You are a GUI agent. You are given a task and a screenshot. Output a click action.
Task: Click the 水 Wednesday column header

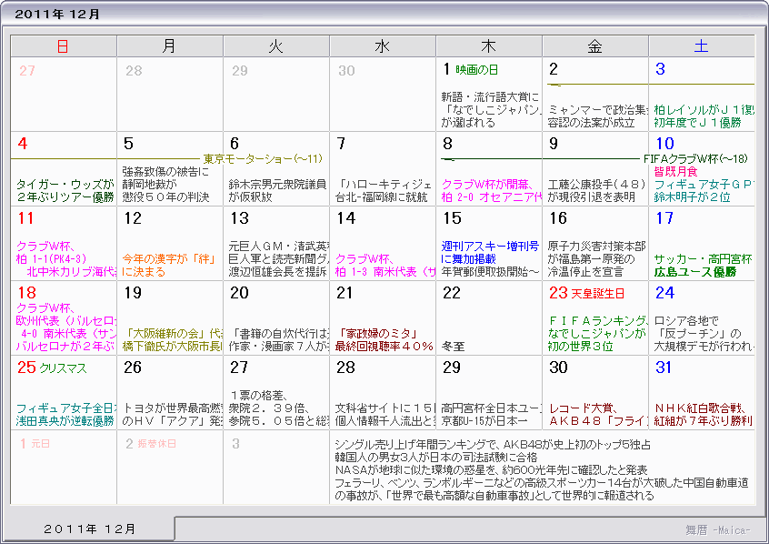[x=383, y=46]
